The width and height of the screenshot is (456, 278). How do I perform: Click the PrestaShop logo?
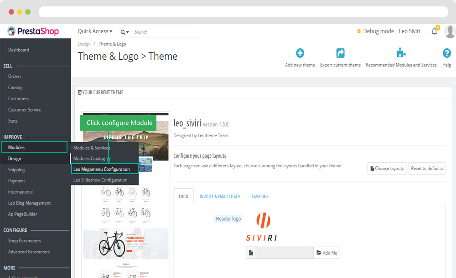33,31
